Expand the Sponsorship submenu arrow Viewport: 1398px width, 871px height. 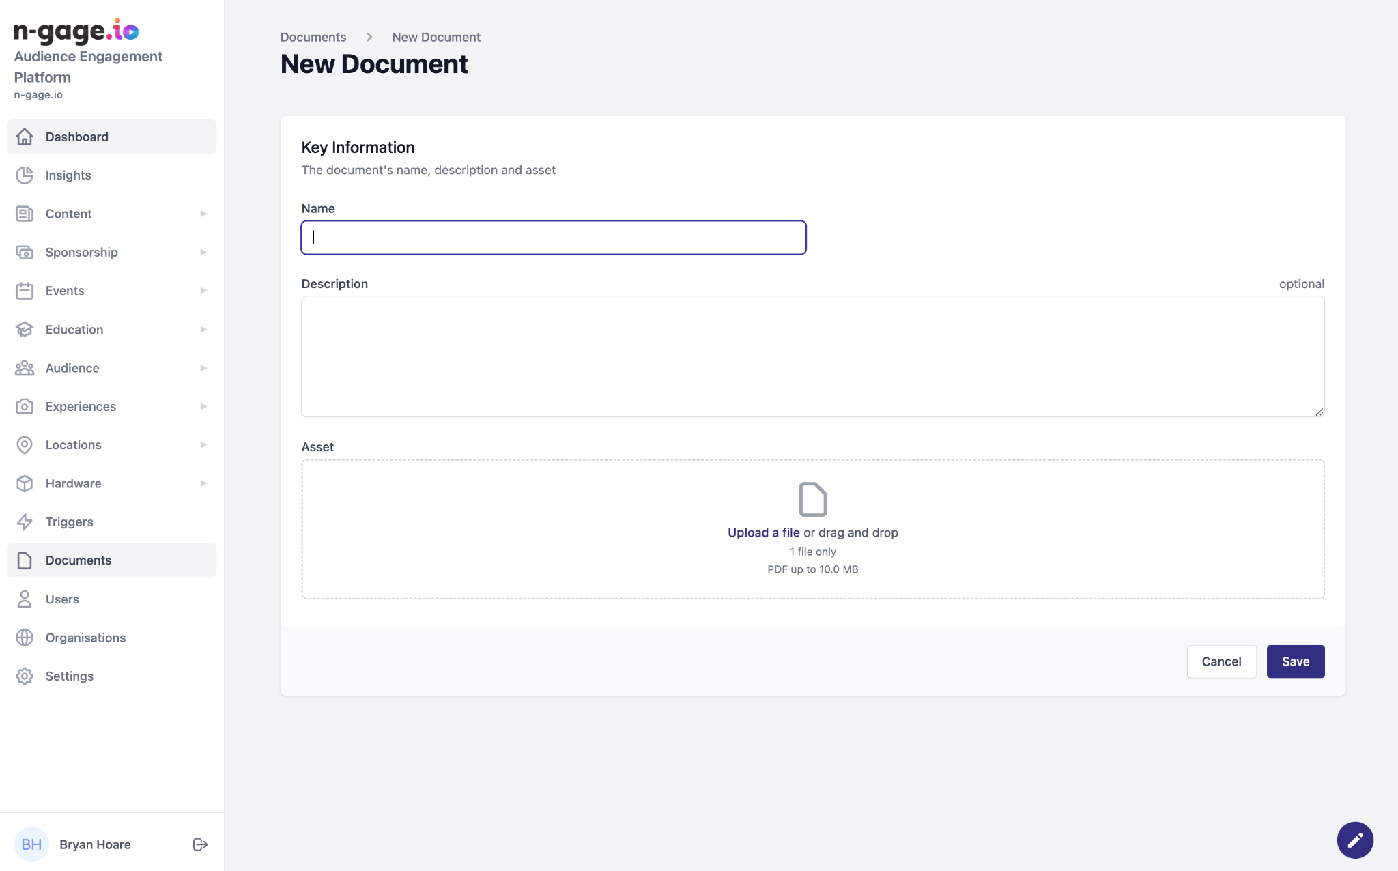[x=203, y=253]
